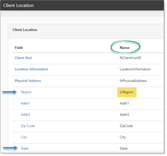Screen dimensions: 167x156
Task: Click the Client Location panel heading
Action: click(x=25, y=30)
